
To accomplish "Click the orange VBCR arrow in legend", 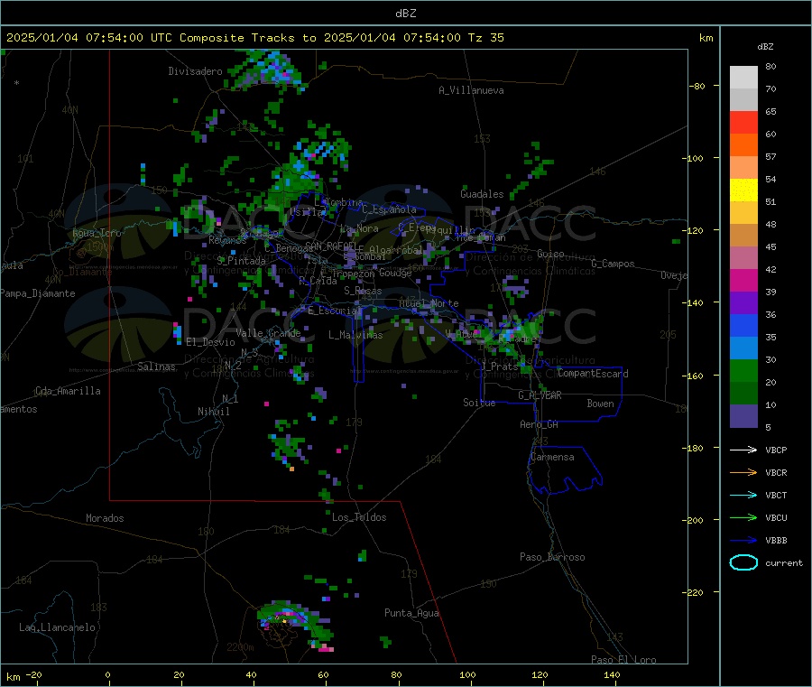I will (743, 472).
